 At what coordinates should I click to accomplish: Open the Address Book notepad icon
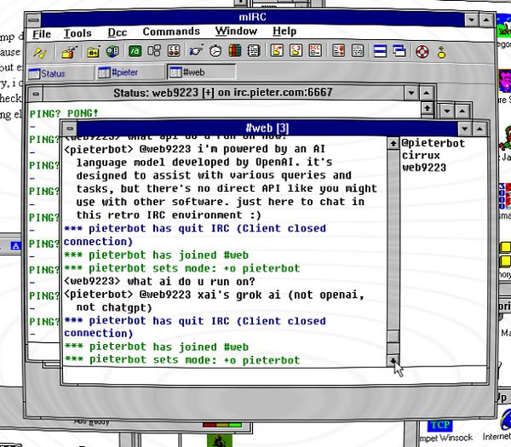[x=254, y=51]
